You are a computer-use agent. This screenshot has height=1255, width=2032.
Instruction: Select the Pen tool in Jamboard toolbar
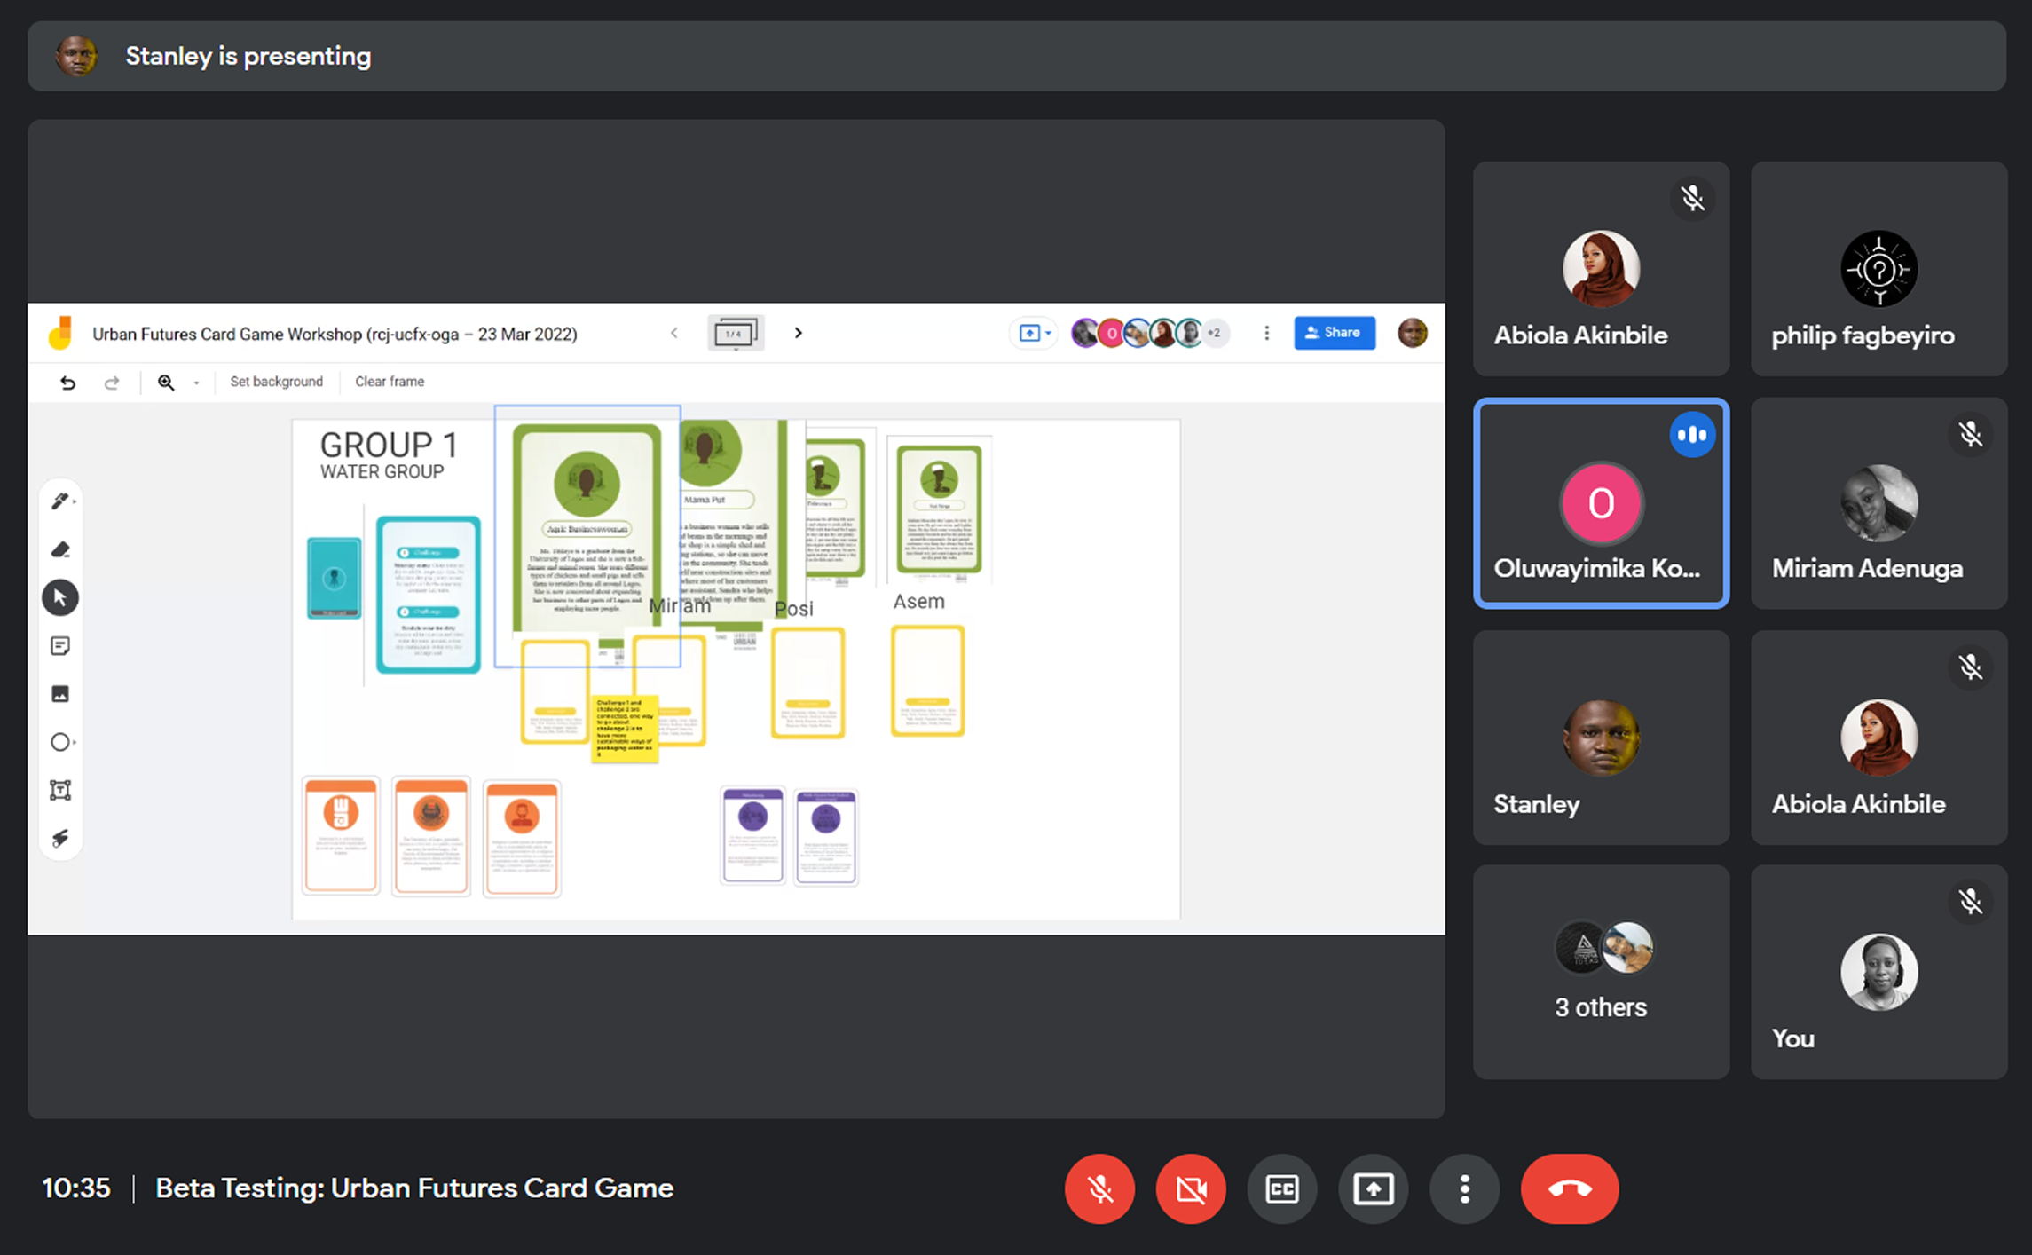pyautogui.click(x=60, y=501)
